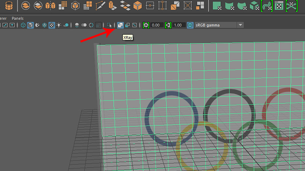The image size is (305, 171).
Task: Select the Bevel cube shelf icon
Action: [x=138, y=6]
